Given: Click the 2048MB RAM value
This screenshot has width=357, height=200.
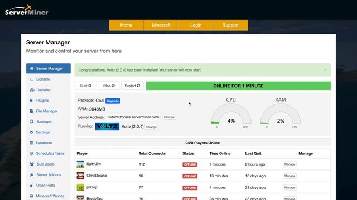Looking at the screenshot, I should coord(97,109).
